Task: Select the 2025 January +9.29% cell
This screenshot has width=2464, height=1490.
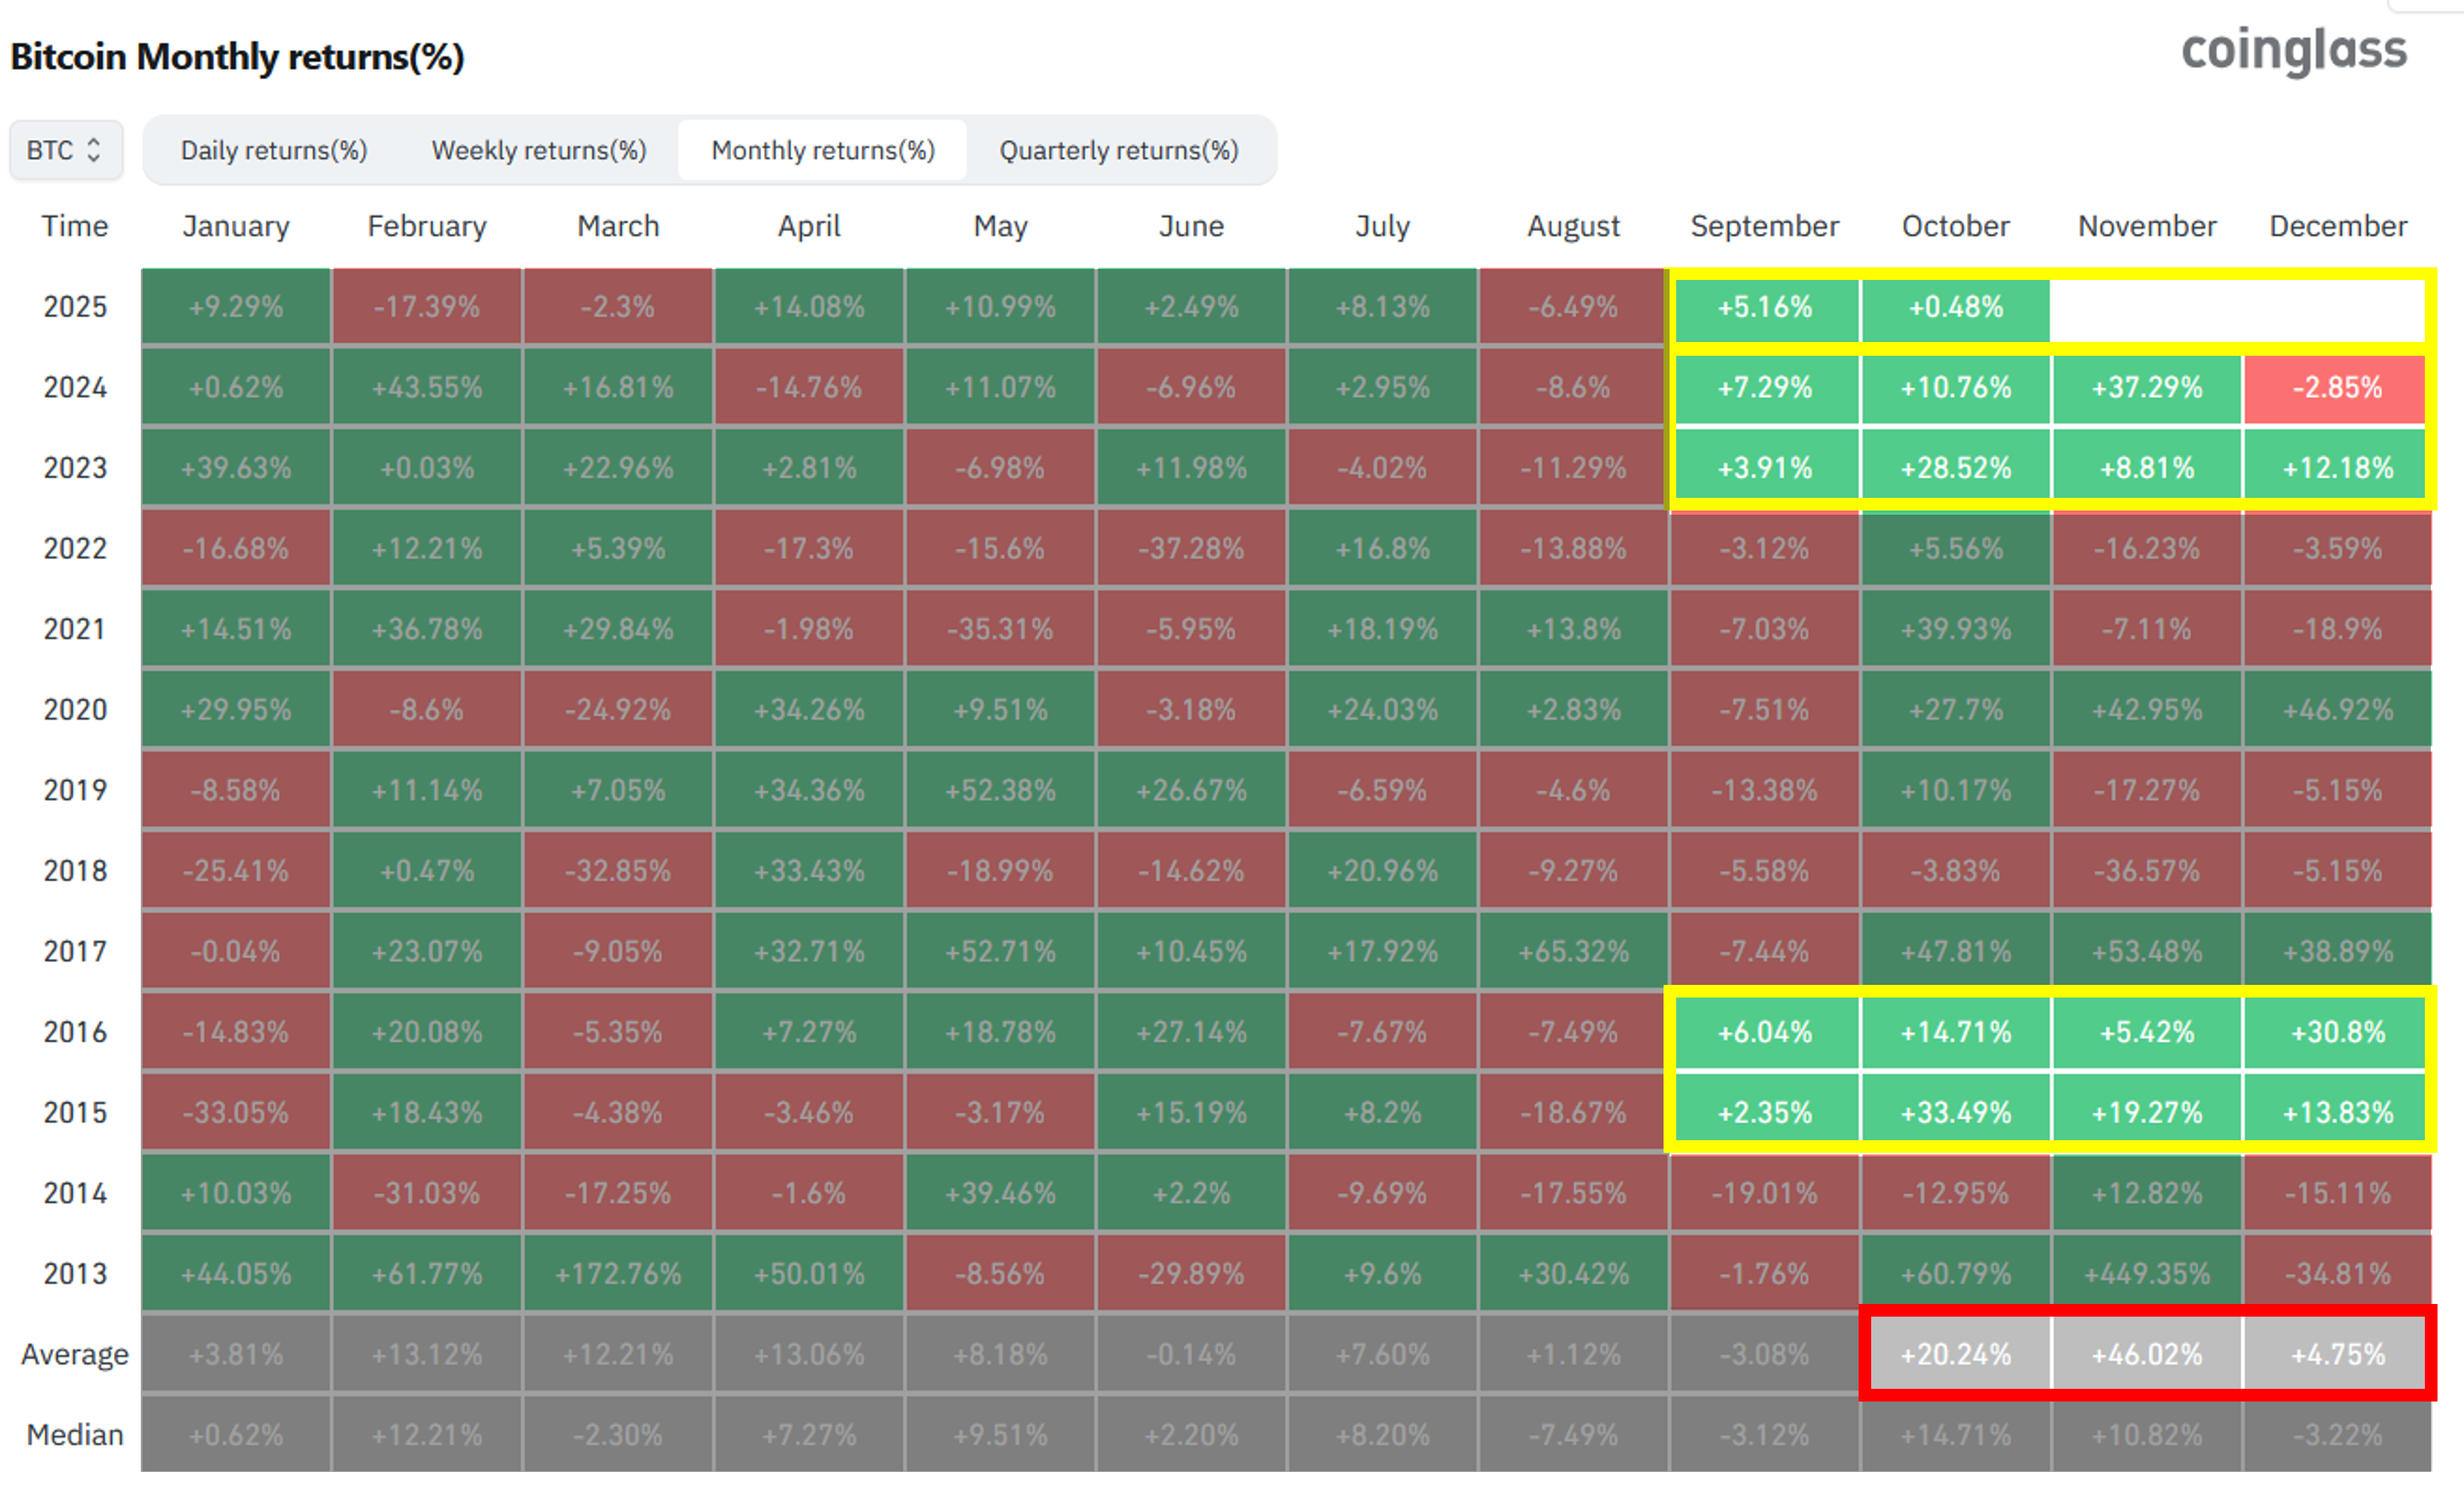Action: tap(236, 306)
